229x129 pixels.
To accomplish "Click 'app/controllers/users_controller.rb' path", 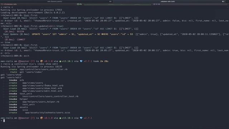I will click(x=44, y=69).
